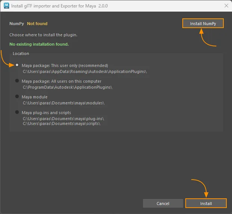Click the Maya app icon in title bar
The width and height of the screenshot is (232, 214).
(x=6, y=6)
